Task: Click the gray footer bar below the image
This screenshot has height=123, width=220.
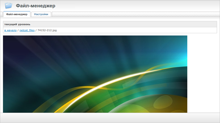Action: pyautogui.click(x=110, y=118)
